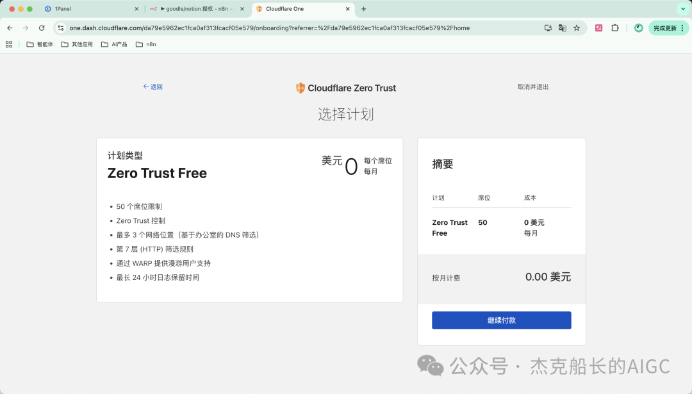Click the 50 个席位限制 list item
The image size is (692, 394).
139,206
